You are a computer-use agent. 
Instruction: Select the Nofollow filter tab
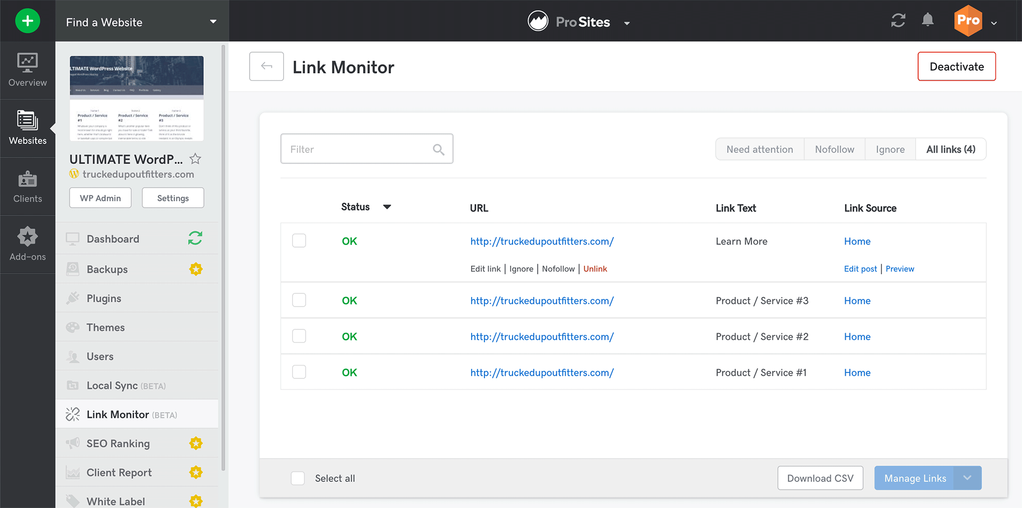[x=834, y=149]
